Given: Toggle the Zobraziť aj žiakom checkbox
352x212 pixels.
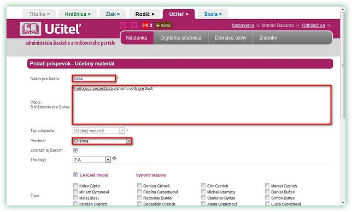Looking at the screenshot, I should [x=75, y=150].
